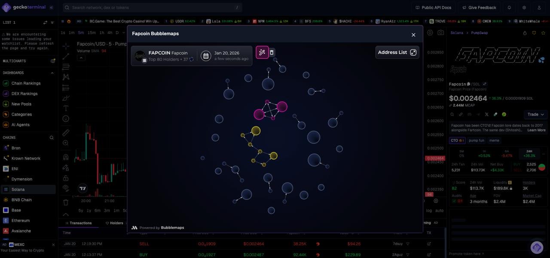This screenshot has width=550, height=258.
Task: Collapse the sidebar with double-chevron icon
Action: (51, 7)
